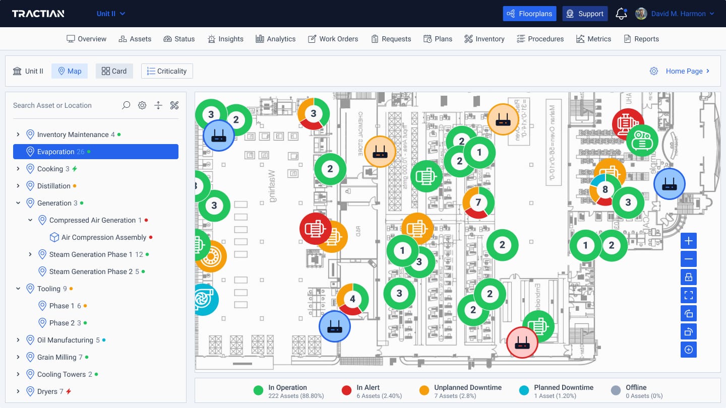Screen dimensions: 726x408
Task: Open the Analytics tab
Action: (275, 39)
